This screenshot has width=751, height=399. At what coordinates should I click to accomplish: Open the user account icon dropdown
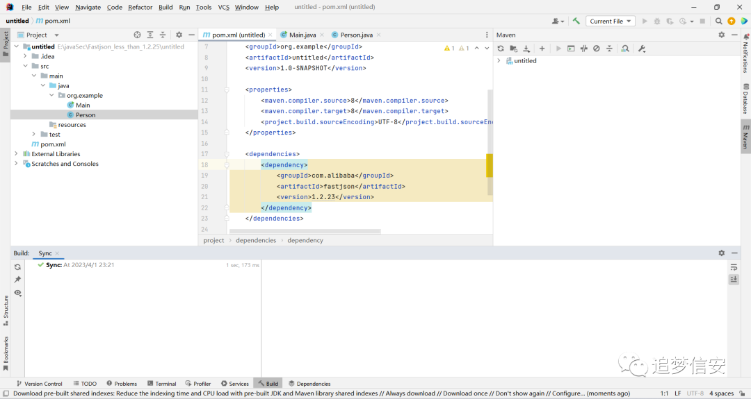pyautogui.click(x=558, y=21)
